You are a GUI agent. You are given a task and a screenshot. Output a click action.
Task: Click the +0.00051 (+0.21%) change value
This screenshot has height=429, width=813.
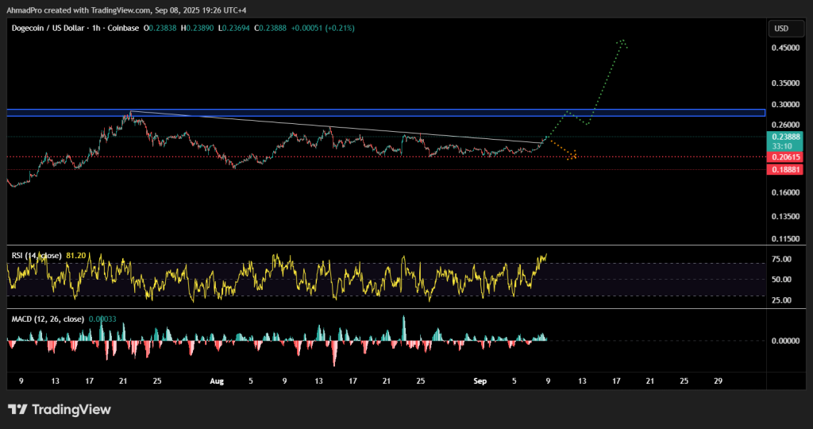pos(325,28)
